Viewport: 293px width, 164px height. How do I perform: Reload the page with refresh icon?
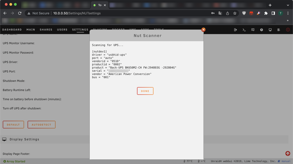coord(20,13)
